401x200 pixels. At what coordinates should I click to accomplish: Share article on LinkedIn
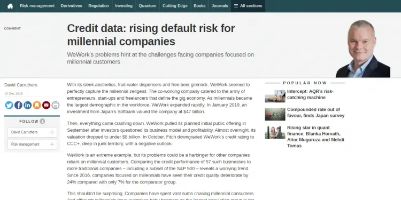28,105
